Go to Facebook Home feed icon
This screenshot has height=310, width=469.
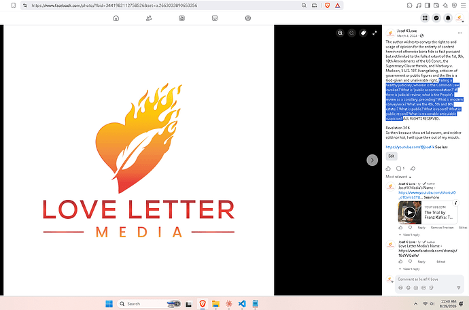coord(116,18)
